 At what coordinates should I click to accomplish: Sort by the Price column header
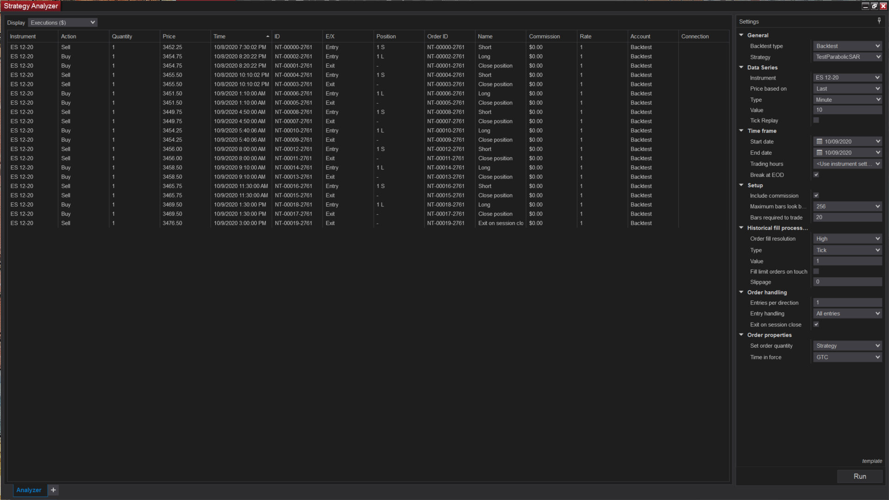click(169, 37)
